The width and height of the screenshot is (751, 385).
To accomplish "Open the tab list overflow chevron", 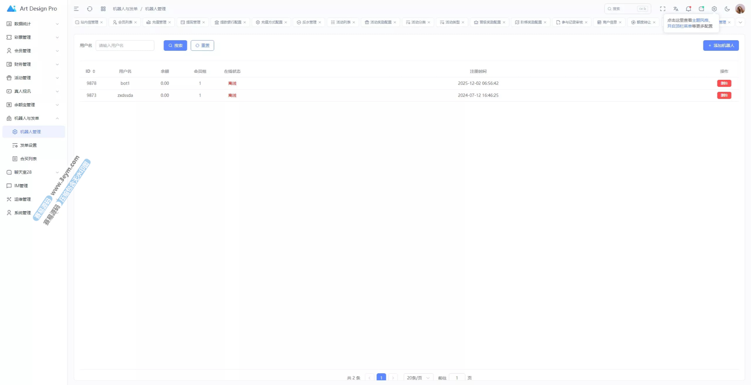I will point(740,22).
